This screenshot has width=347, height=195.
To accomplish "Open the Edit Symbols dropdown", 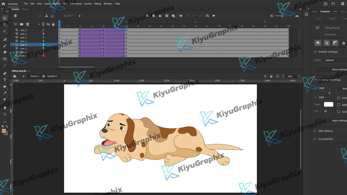I will 15,76.
